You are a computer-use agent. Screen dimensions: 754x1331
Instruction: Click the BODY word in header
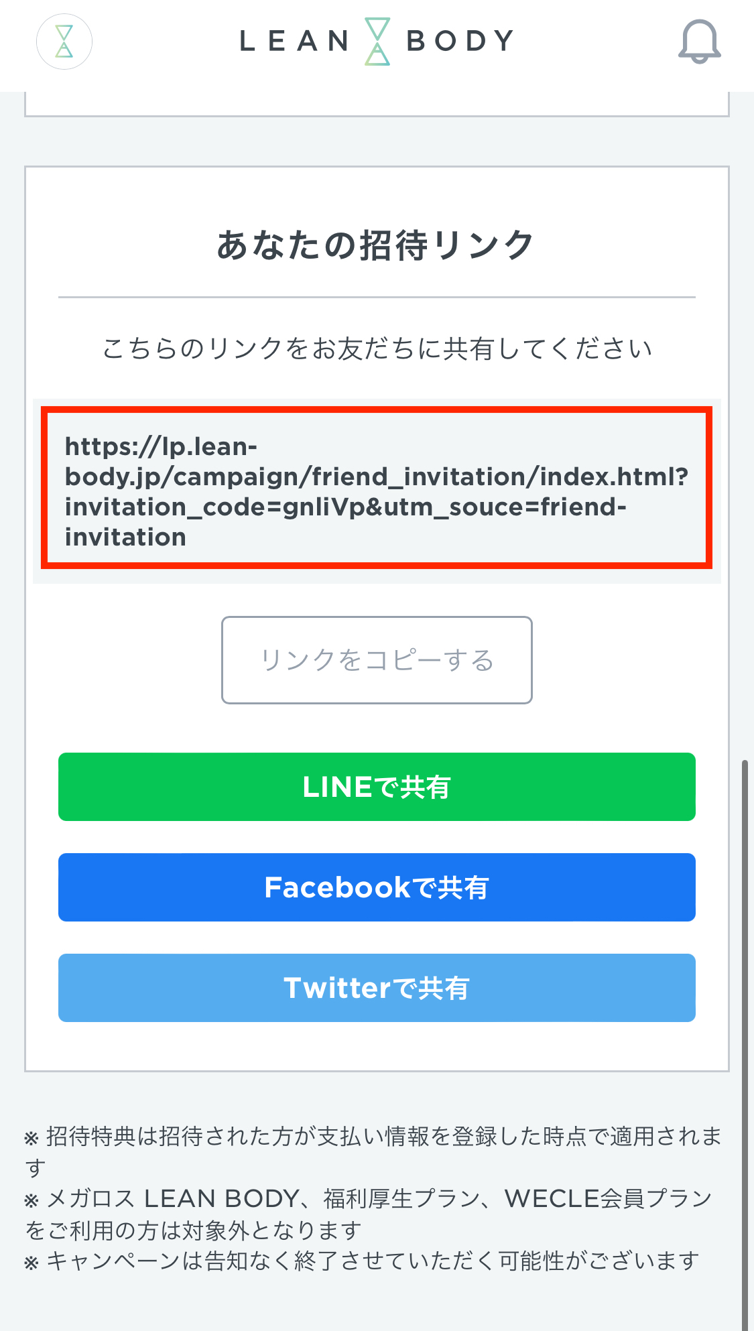[x=460, y=41]
